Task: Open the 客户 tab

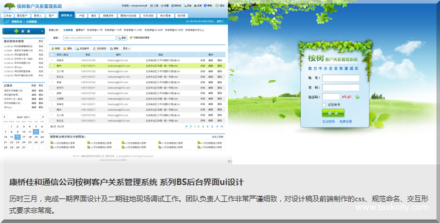Action: (51, 16)
